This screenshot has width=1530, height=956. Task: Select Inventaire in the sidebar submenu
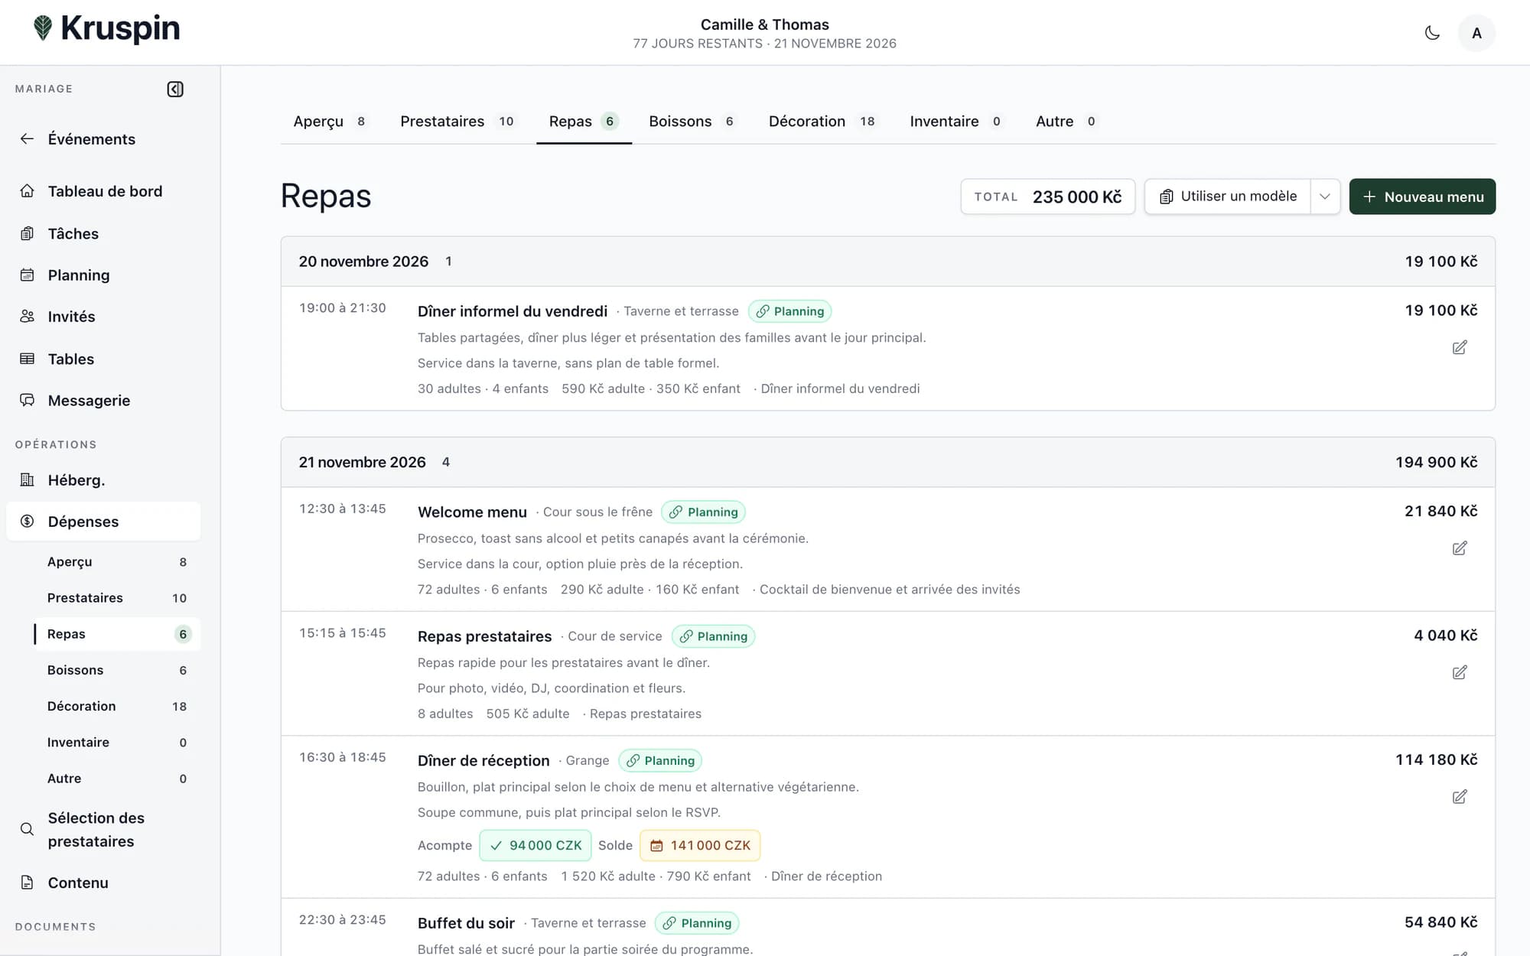click(117, 743)
